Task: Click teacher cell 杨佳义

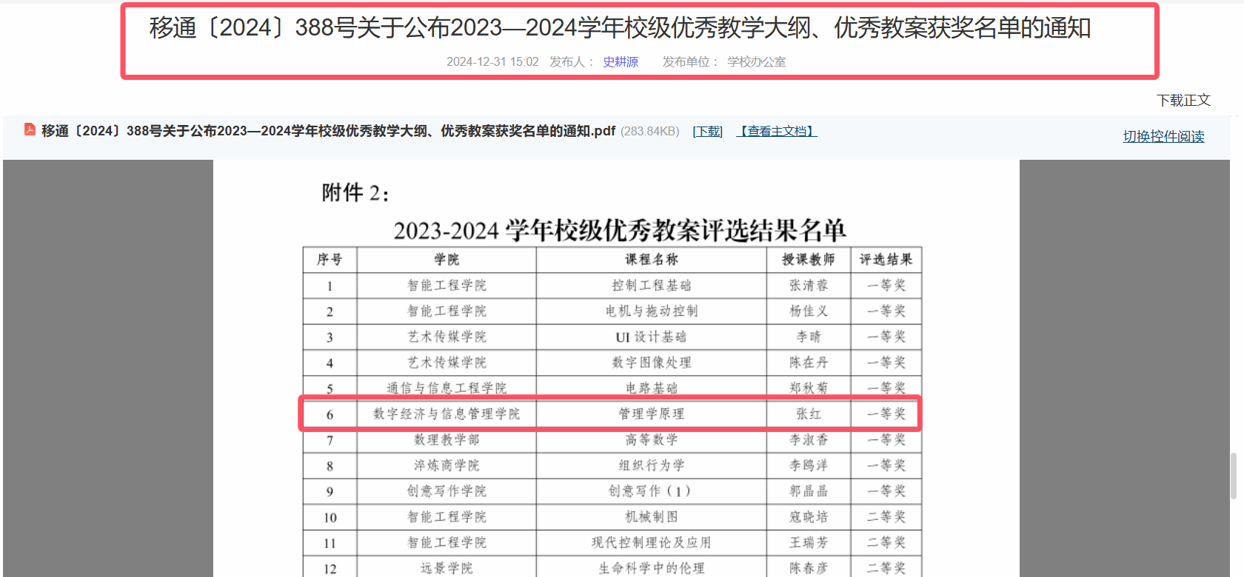Action: point(809,311)
